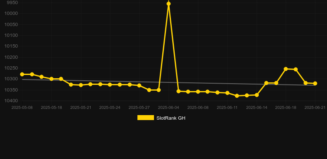327x159 pixels.
Task: Select the 2025-06-18 data point
Action: point(286,69)
